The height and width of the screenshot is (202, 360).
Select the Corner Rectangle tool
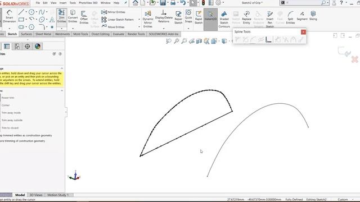21,20
